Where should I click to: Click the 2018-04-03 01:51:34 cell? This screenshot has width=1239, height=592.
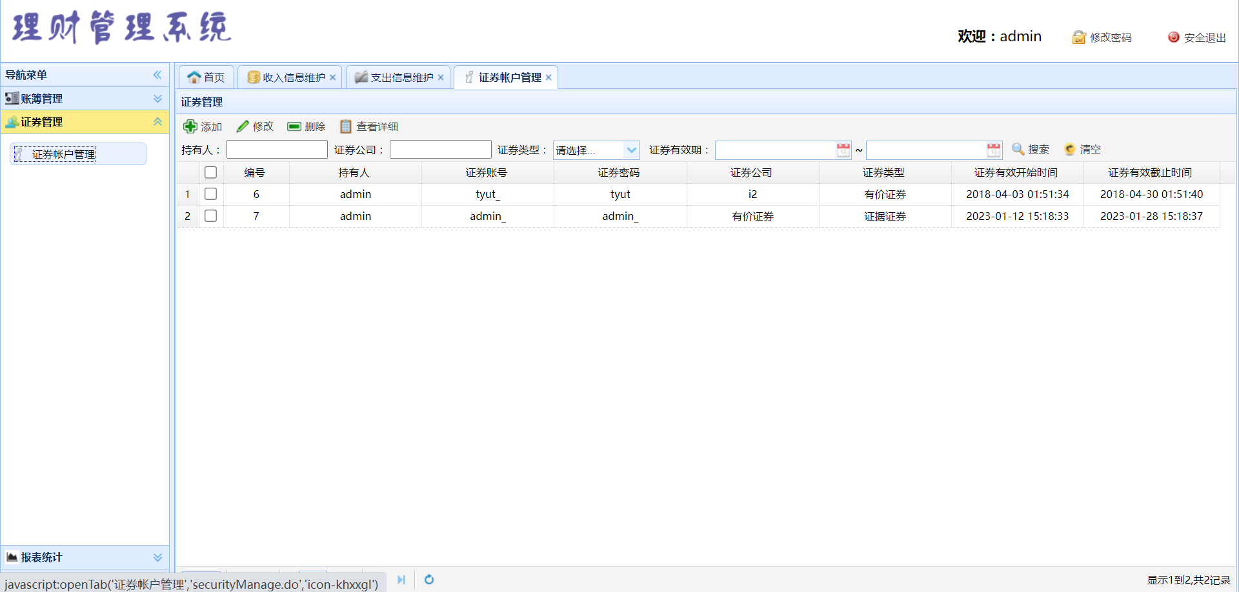[x=1018, y=194]
